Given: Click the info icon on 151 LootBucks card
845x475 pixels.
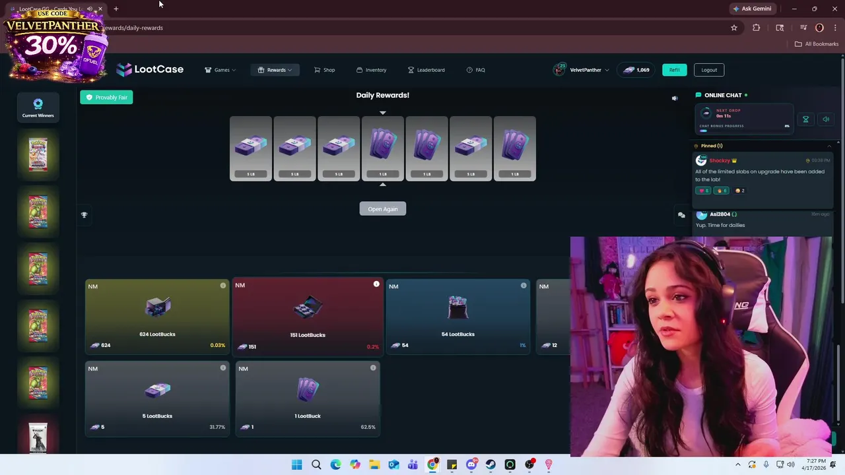Looking at the screenshot, I should (376, 284).
